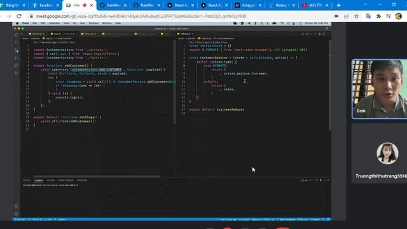Switch to the Array.pr MDN tab

point(248,5)
